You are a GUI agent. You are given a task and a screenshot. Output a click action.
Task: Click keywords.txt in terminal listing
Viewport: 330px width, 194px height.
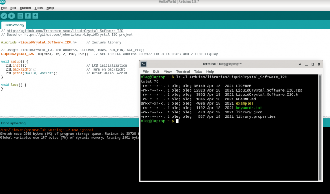249,108
